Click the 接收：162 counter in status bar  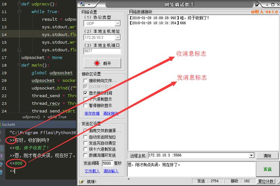click(x=240, y=181)
